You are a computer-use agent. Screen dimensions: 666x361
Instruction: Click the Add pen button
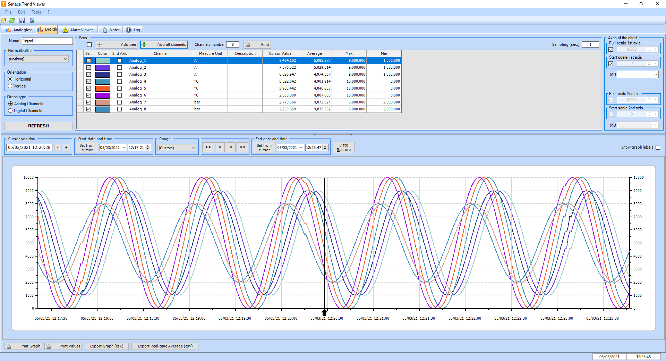pyautogui.click(x=117, y=44)
